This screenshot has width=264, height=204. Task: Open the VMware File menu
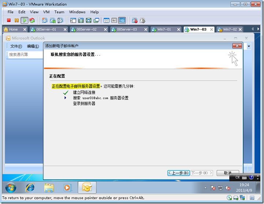11,12
